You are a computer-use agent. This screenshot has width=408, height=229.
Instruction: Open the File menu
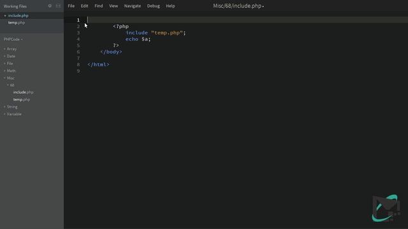click(x=71, y=6)
